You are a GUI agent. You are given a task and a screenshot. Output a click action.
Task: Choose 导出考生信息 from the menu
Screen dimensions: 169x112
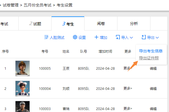coord(151,51)
